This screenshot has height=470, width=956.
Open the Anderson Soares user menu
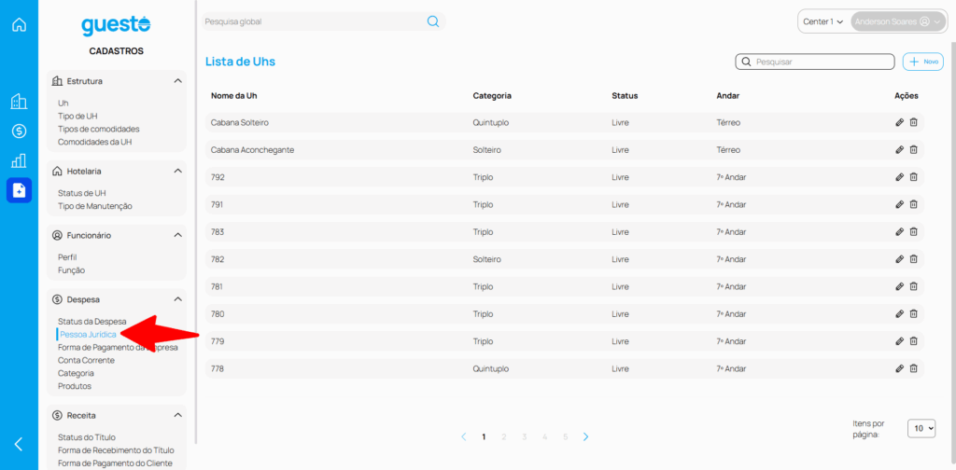897,21
